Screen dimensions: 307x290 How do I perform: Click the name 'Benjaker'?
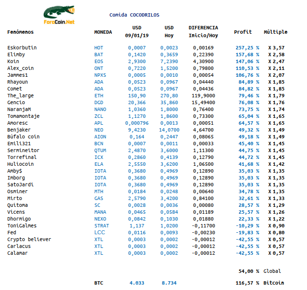[19, 130]
